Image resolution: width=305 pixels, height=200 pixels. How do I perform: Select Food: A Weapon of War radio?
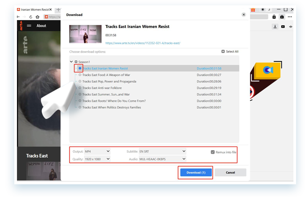[80, 75]
